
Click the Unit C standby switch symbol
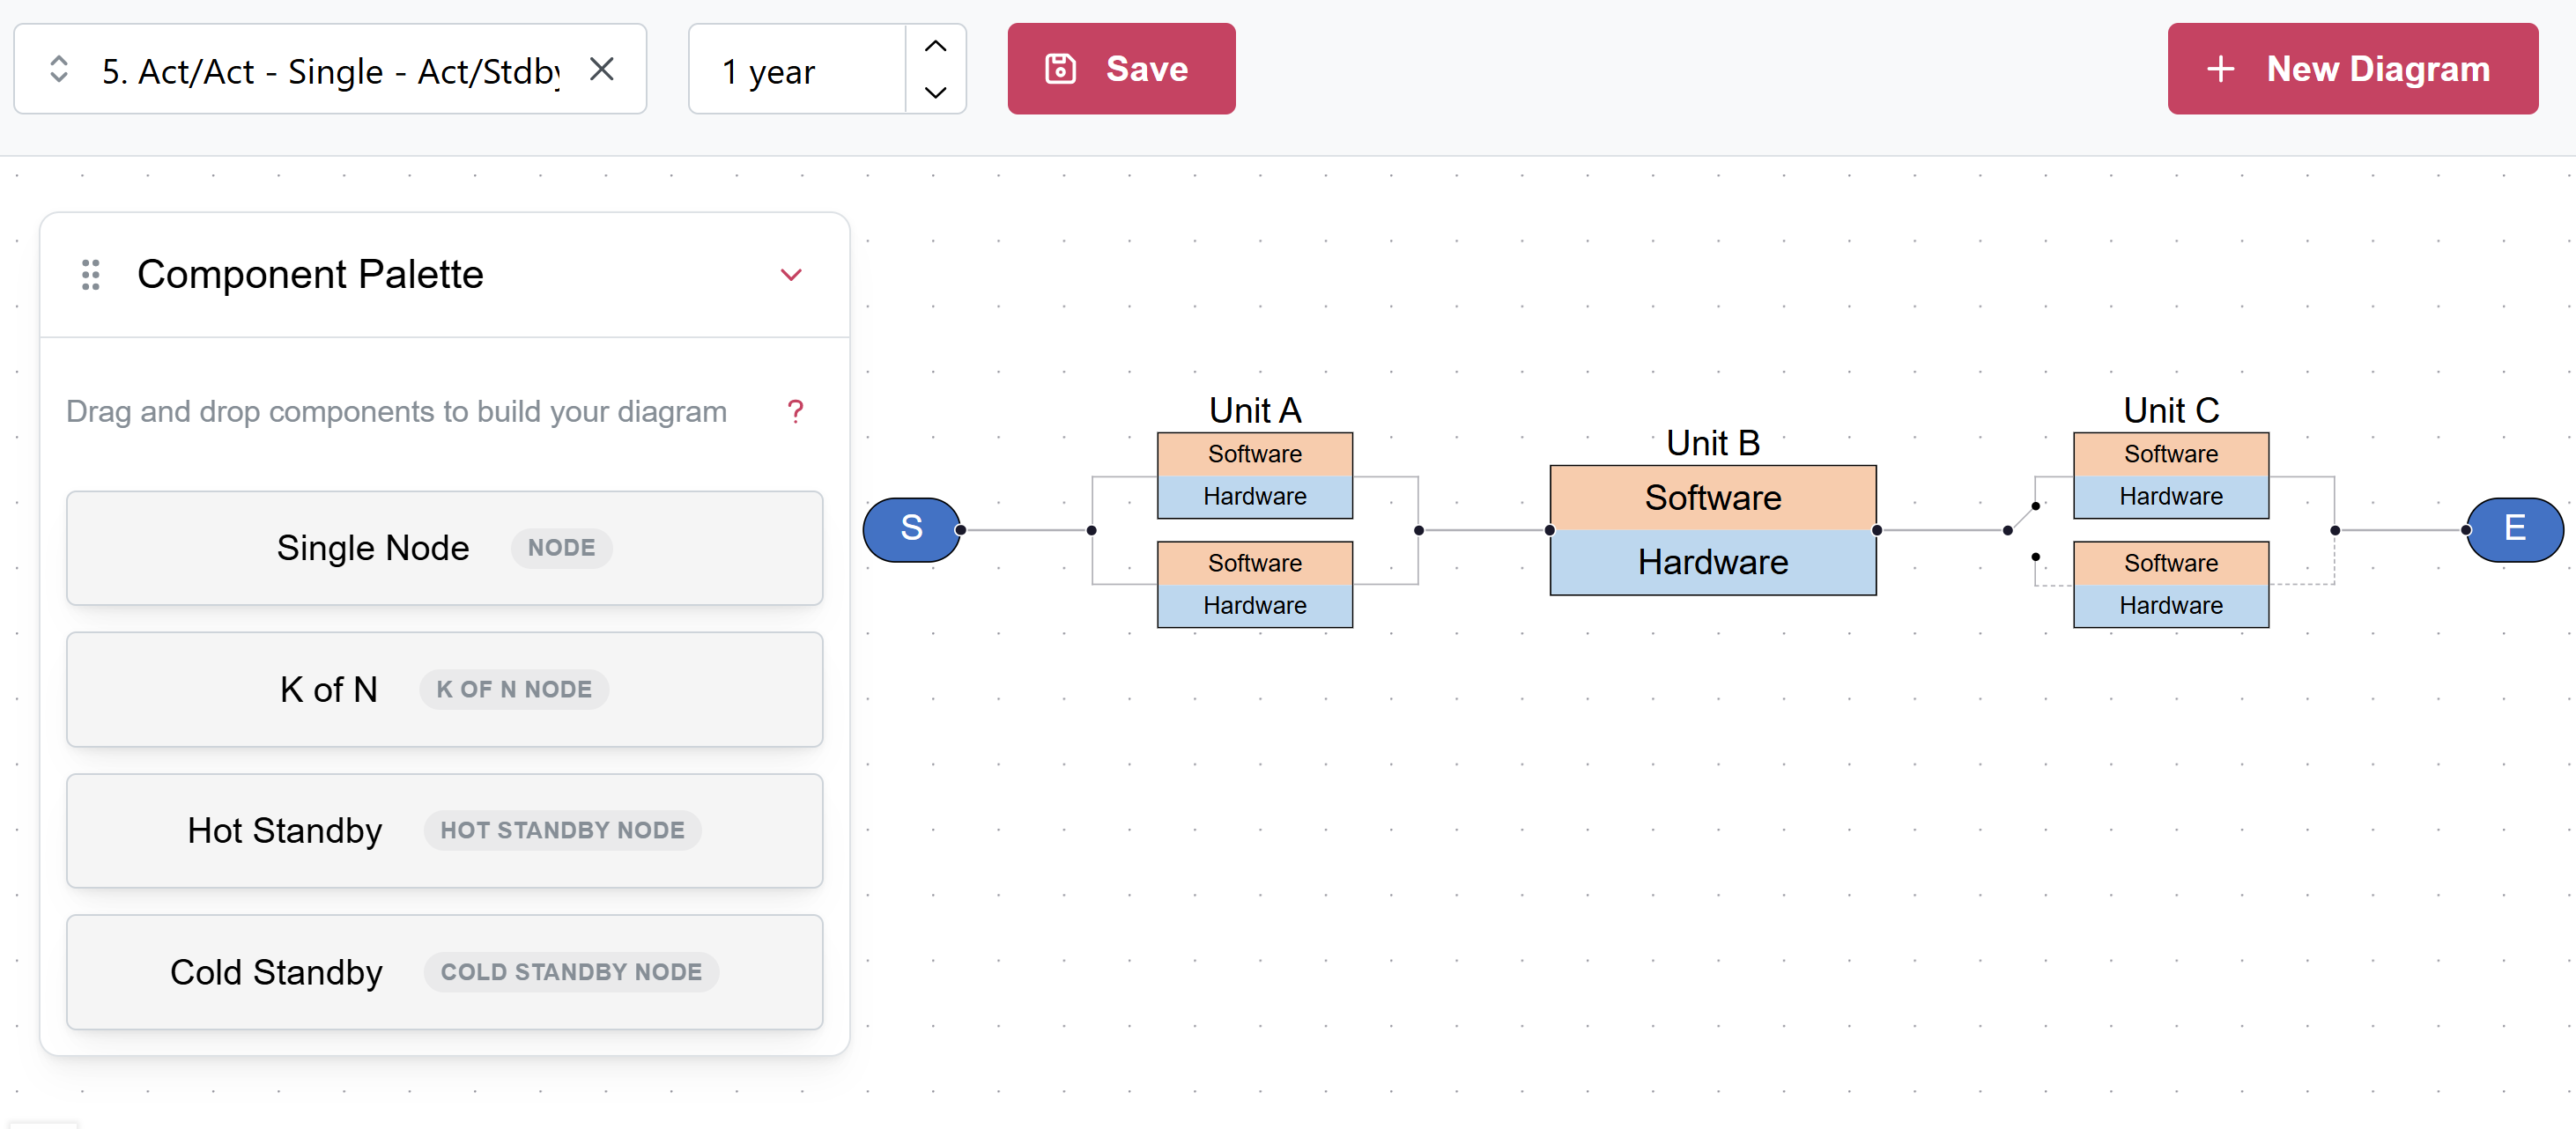[2022, 530]
